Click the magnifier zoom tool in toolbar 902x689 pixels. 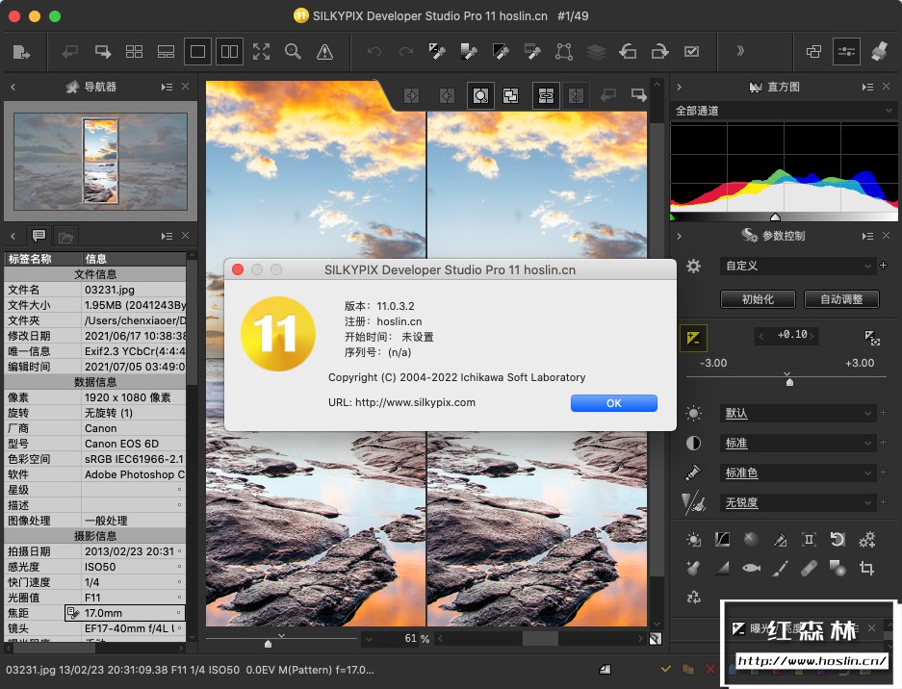click(x=293, y=51)
